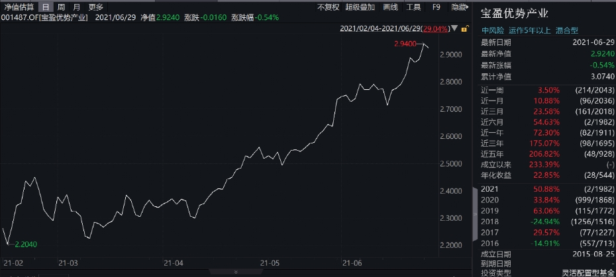Click the 近一年 return 72.30%
Image resolution: width=616 pixels, height=277 pixels.
tap(546, 133)
